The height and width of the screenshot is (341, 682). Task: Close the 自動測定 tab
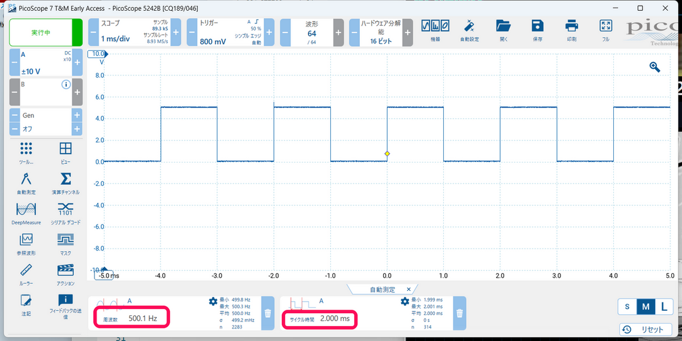pyautogui.click(x=408, y=289)
